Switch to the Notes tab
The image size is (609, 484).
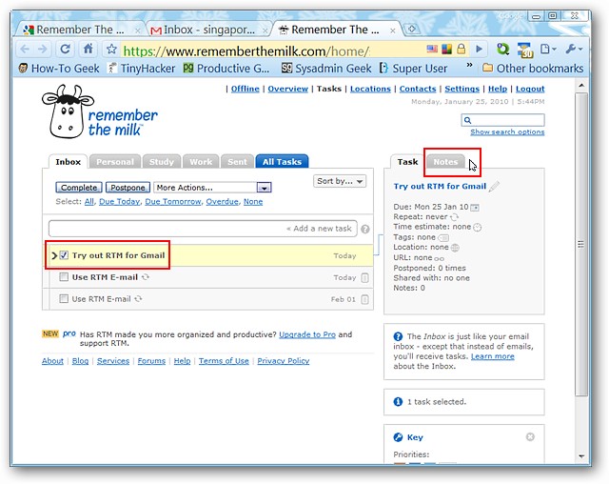pos(445,162)
